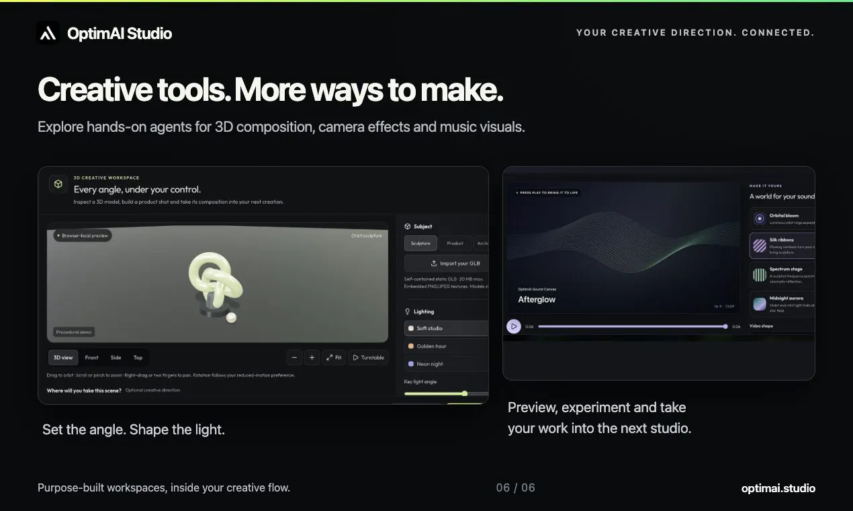Start the Turntable rotation
This screenshot has width=853, height=511.
[x=368, y=358]
